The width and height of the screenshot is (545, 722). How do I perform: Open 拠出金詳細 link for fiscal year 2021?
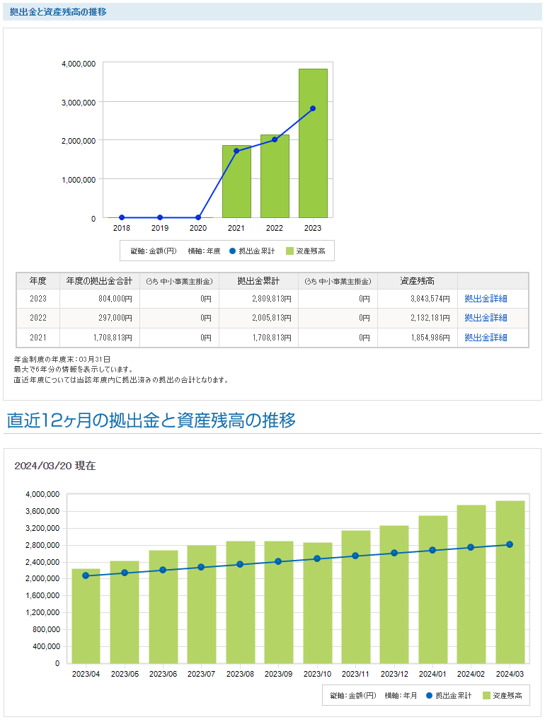pos(486,338)
